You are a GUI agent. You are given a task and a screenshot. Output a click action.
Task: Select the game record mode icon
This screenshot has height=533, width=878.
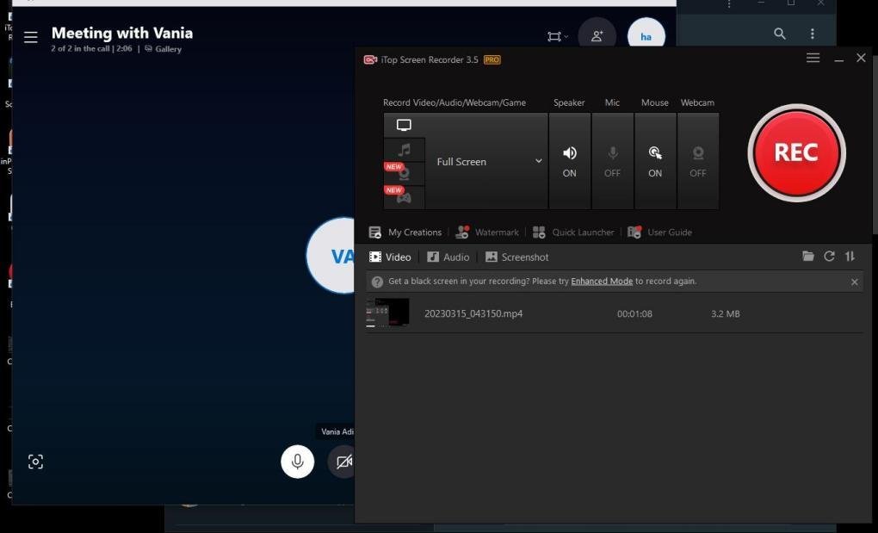pos(404,197)
